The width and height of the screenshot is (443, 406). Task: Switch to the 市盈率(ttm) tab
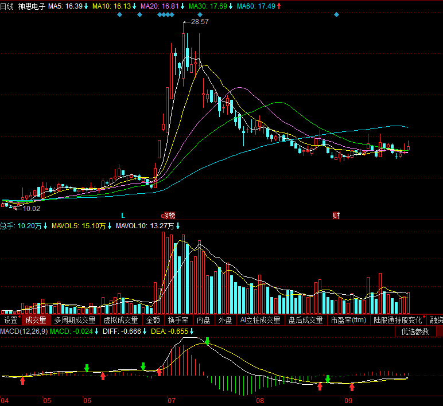tap(348, 321)
